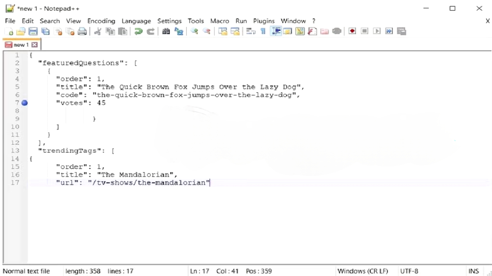492x276 pixels.
Task: Click the Print toolbar icon
Action: pos(82,31)
